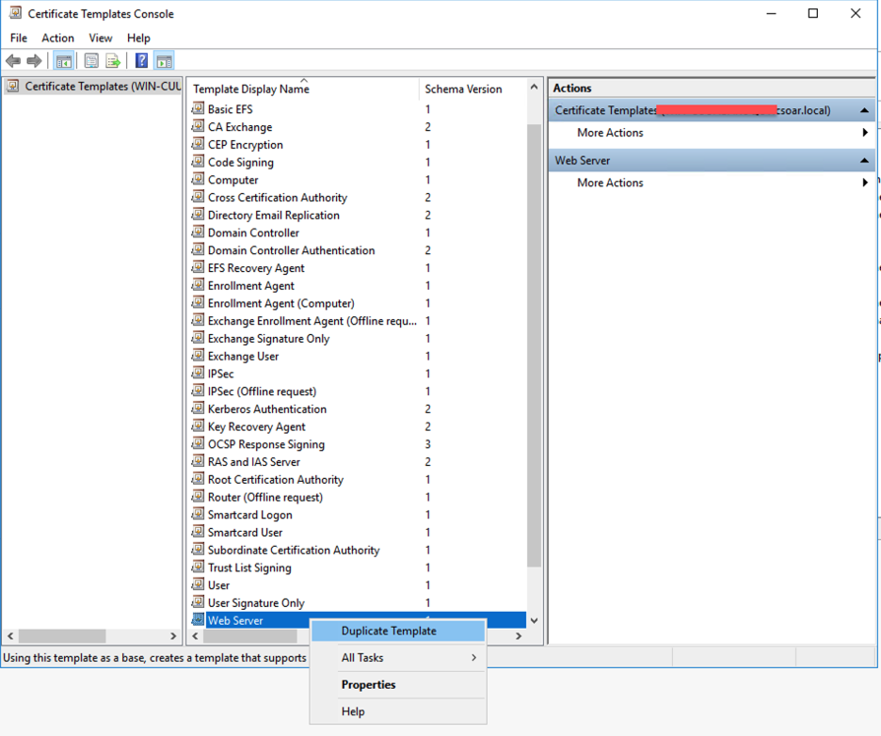Click the Export List toolbar icon
Viewport: 881px width, 736px height.
pyautogui.click(x=113, y=60)
